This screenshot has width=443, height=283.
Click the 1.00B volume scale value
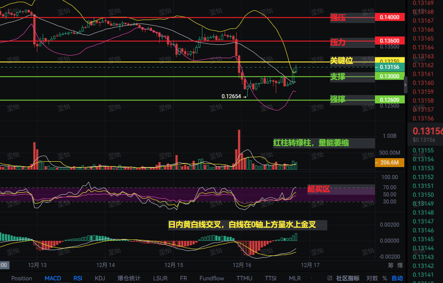pos(390,136)
